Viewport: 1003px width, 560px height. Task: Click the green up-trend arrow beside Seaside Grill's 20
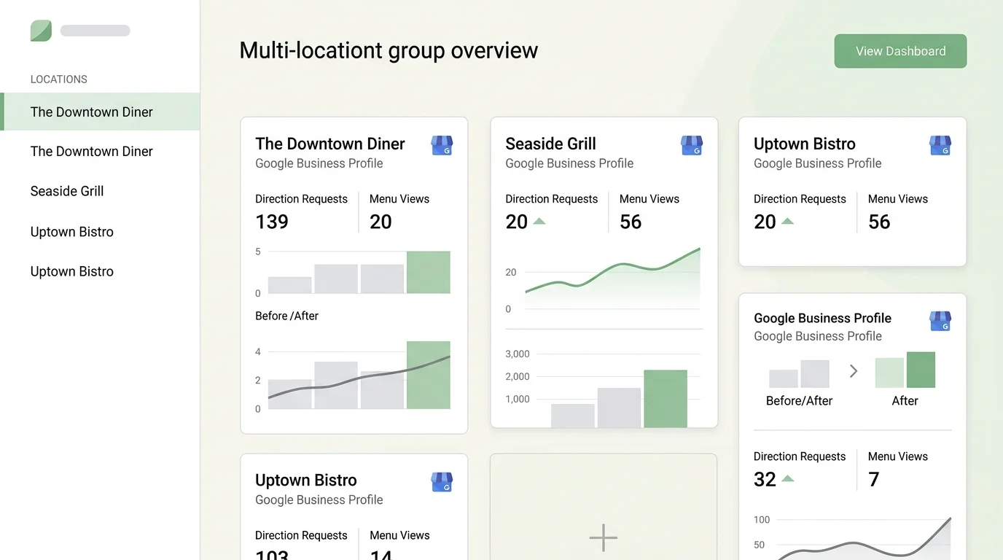pyautogui.click(x=539, y=221)
